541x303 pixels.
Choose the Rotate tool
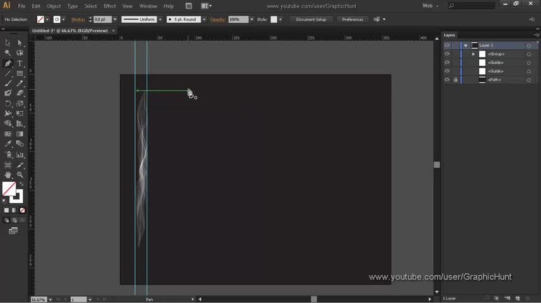click(x=8, y=104)
